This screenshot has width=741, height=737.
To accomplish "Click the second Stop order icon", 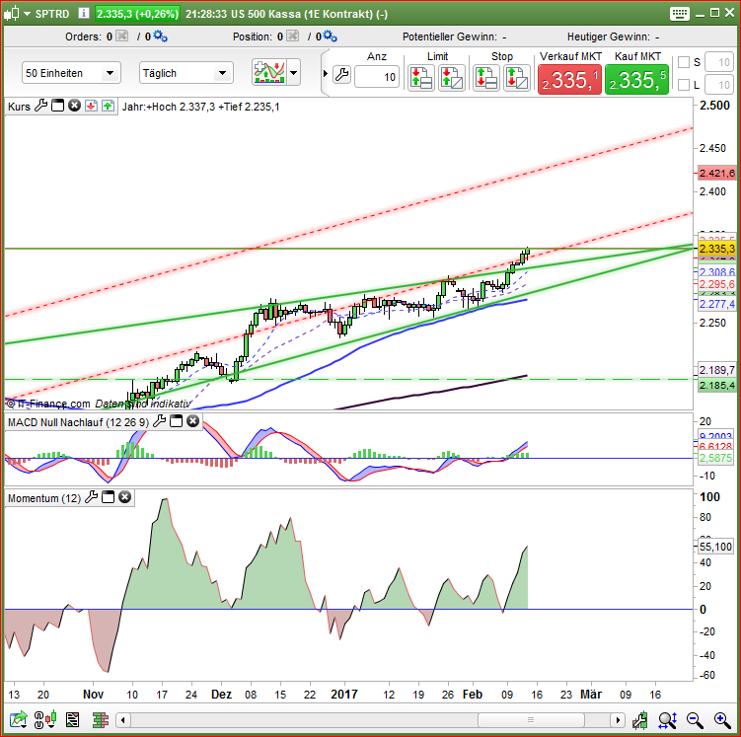I will (x=516, y=78).
